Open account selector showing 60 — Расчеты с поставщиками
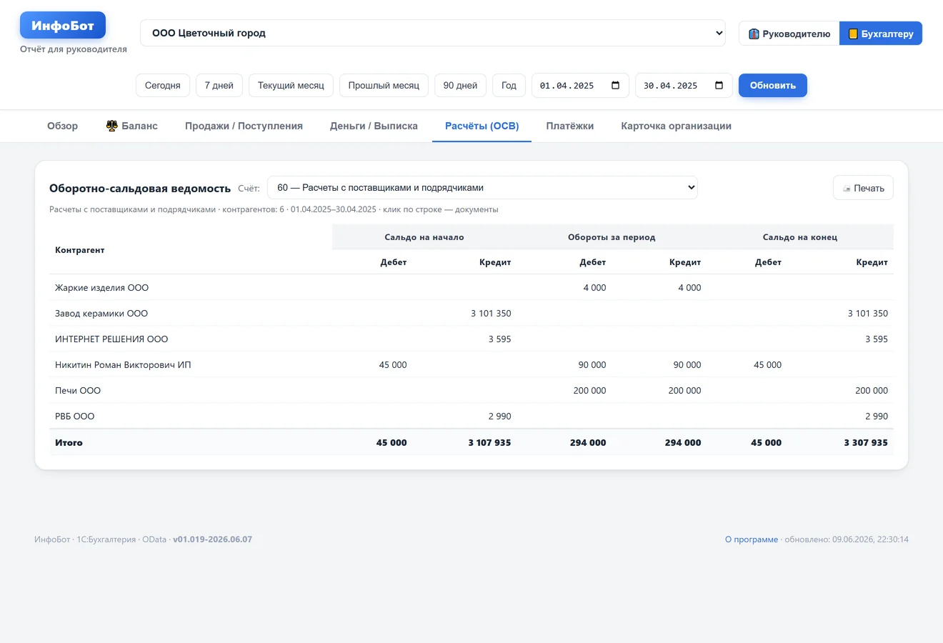Viewport: 943px width, 643px height. [482, 188]
